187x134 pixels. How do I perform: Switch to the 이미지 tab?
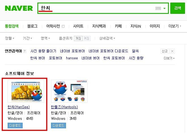coord(155,26)
